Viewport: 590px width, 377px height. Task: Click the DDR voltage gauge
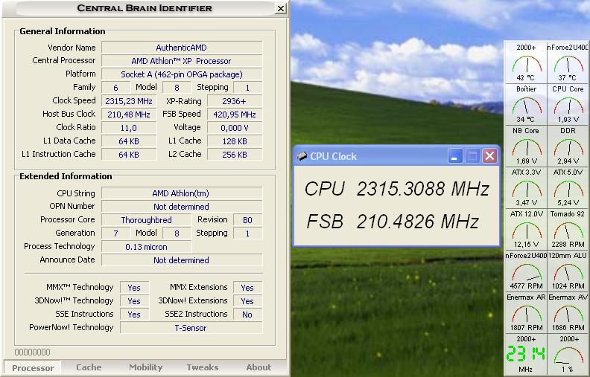pos(568,146)
